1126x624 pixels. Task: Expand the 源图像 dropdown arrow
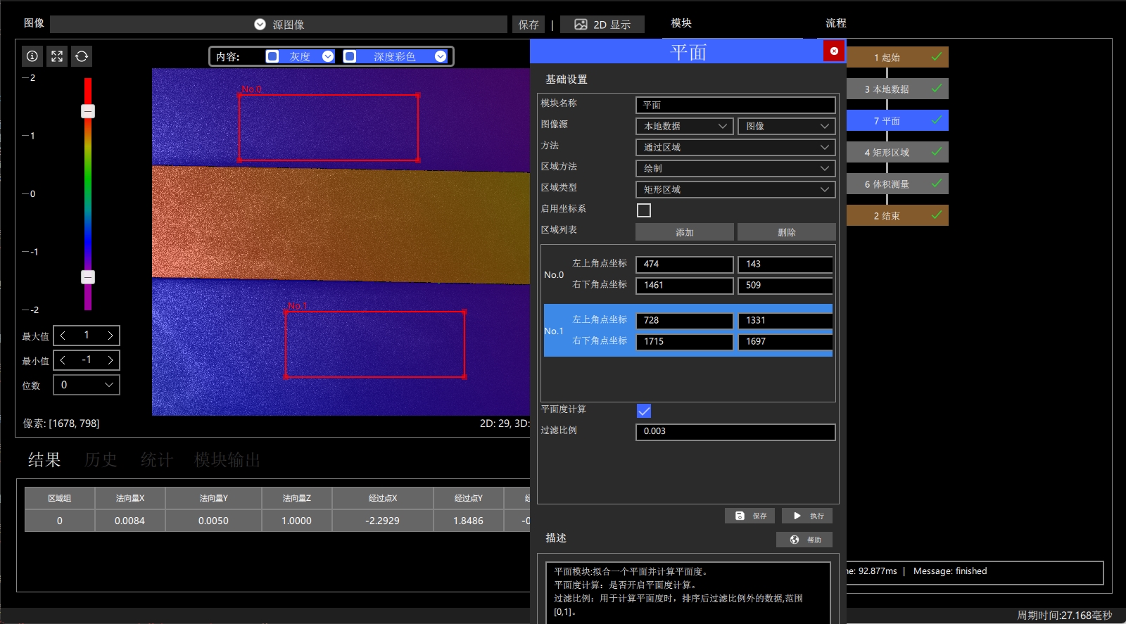pyautogui.click(x=260, y=25)
